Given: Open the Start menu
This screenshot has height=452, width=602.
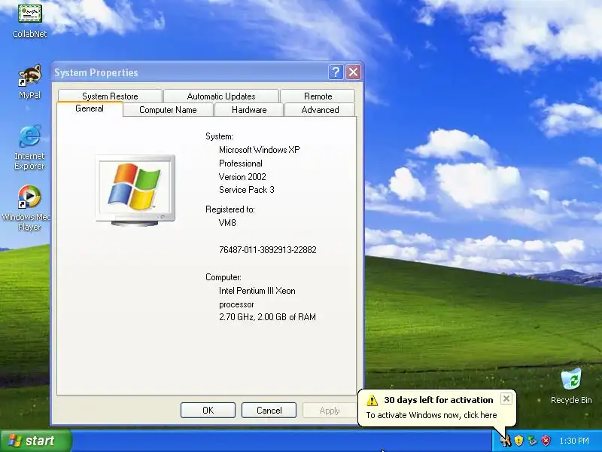Looking at the screenshot, I should point(35,441).
